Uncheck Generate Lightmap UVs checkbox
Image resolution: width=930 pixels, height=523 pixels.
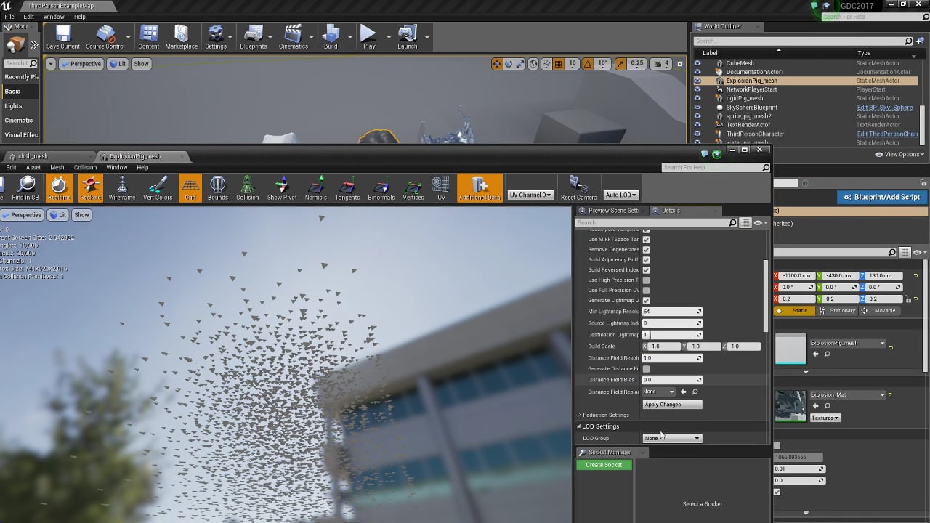(x=646, y=300)
